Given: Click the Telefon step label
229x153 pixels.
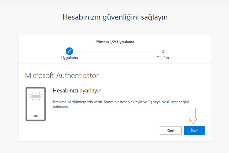Looking at the screenshot, I should tap(163, 58).
